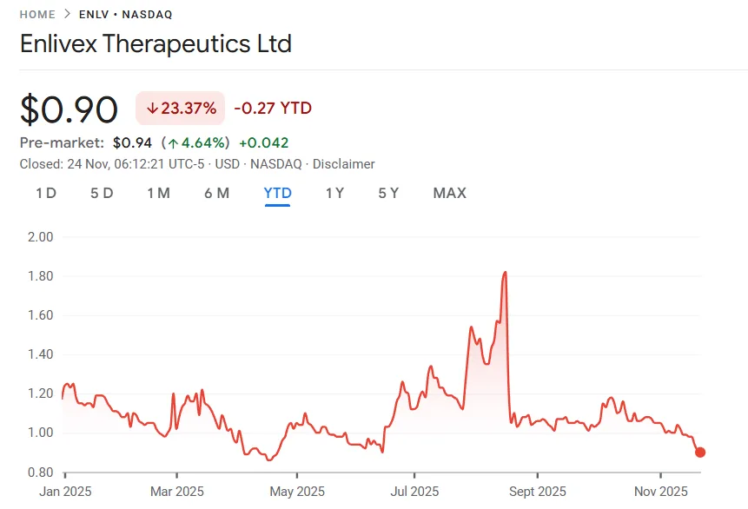Click the Enlivex Therapeutics Ltd title
This screenshot has height=509, width=748.
click(156, 43)
